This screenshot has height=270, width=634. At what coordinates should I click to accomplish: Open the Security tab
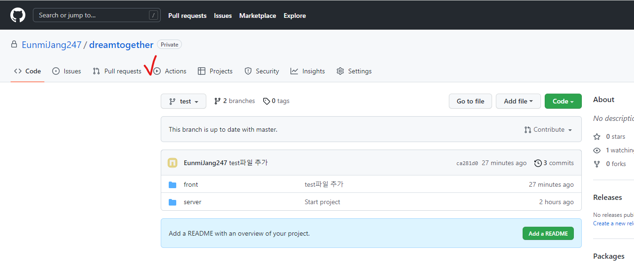(x=262, y=71)
